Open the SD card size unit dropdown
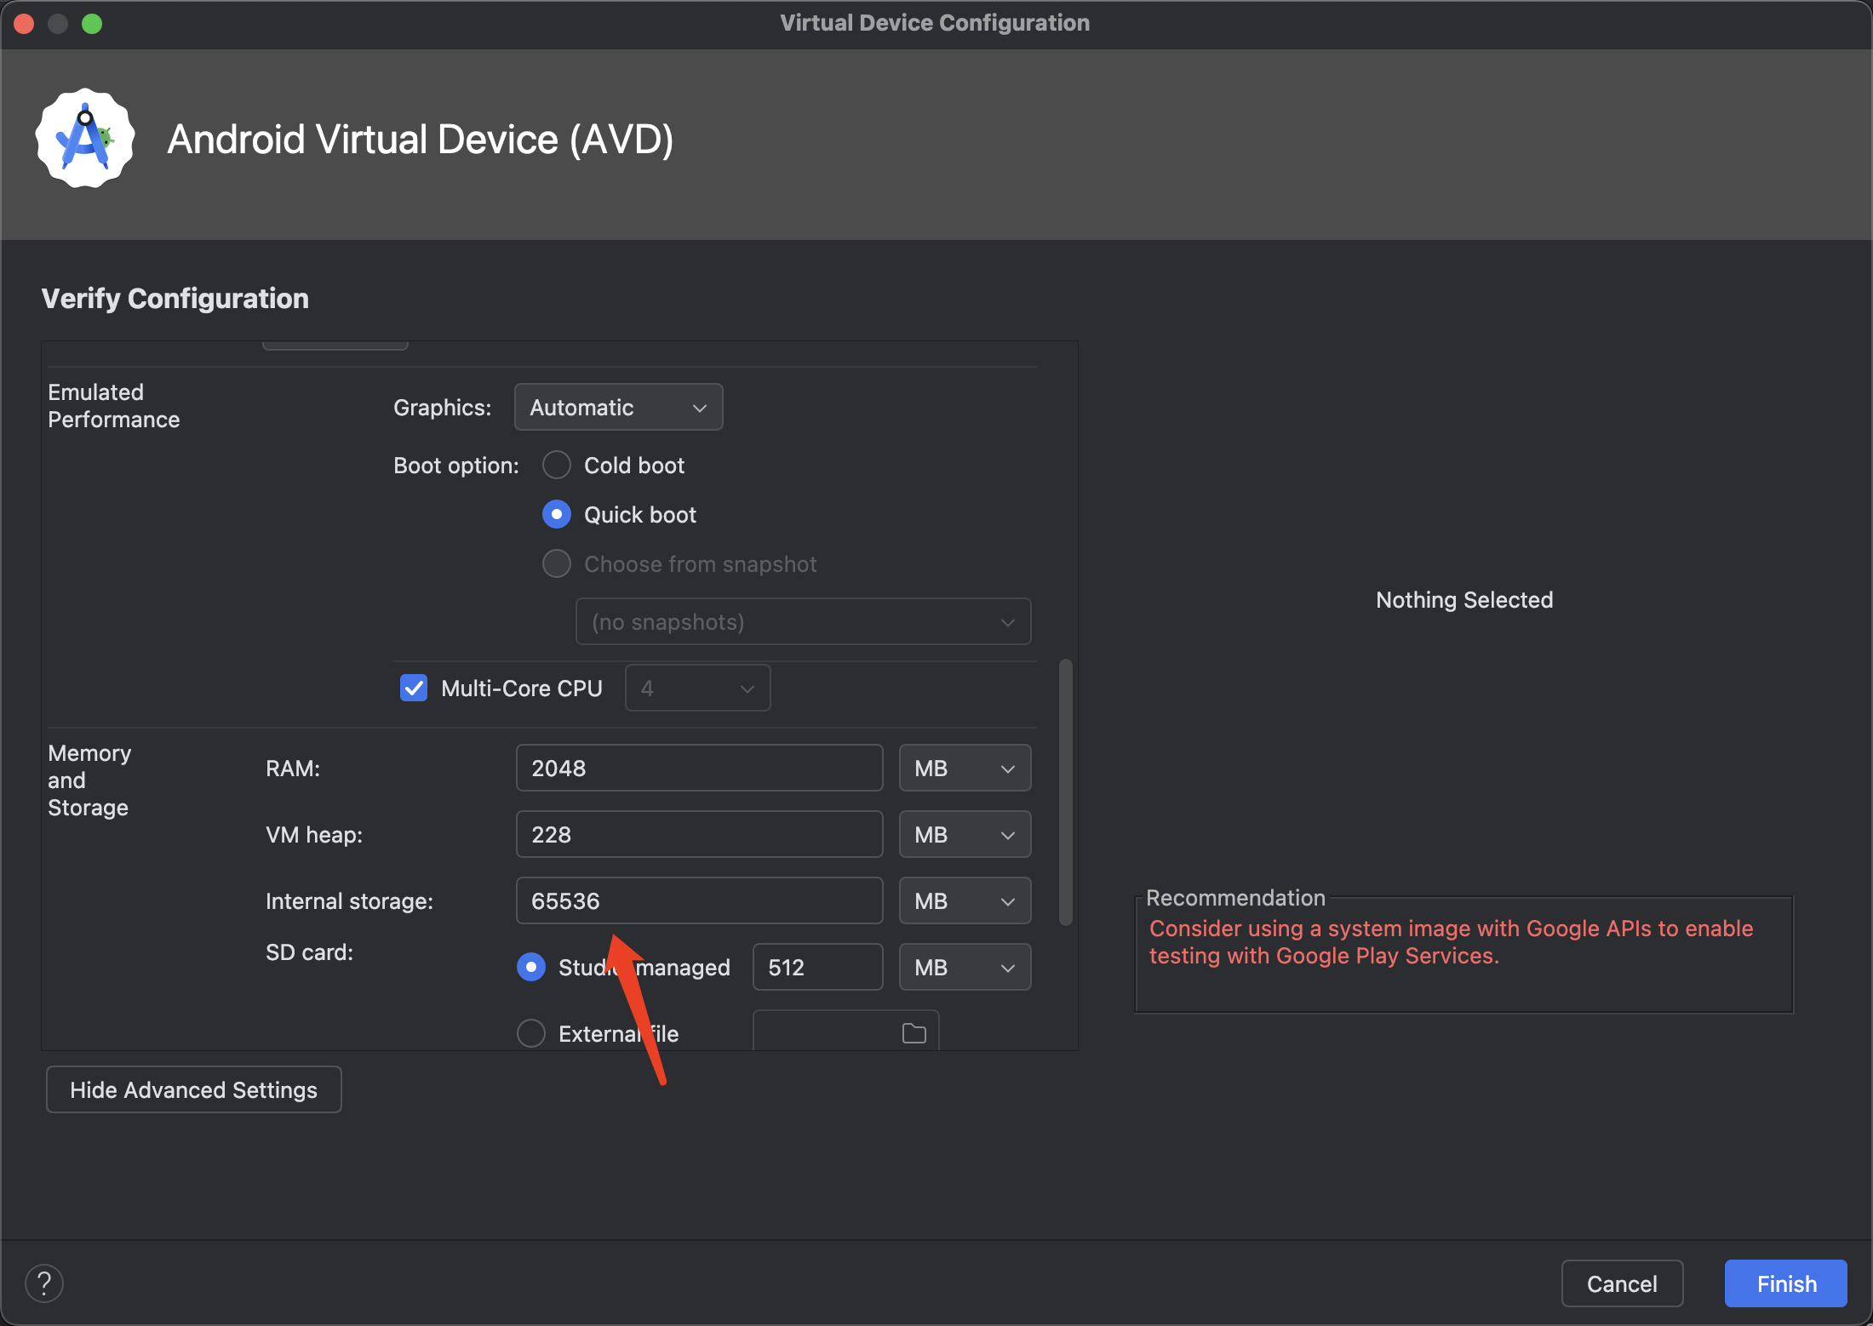Screen dimensions: 1873x1326 [x=965, y=967]
